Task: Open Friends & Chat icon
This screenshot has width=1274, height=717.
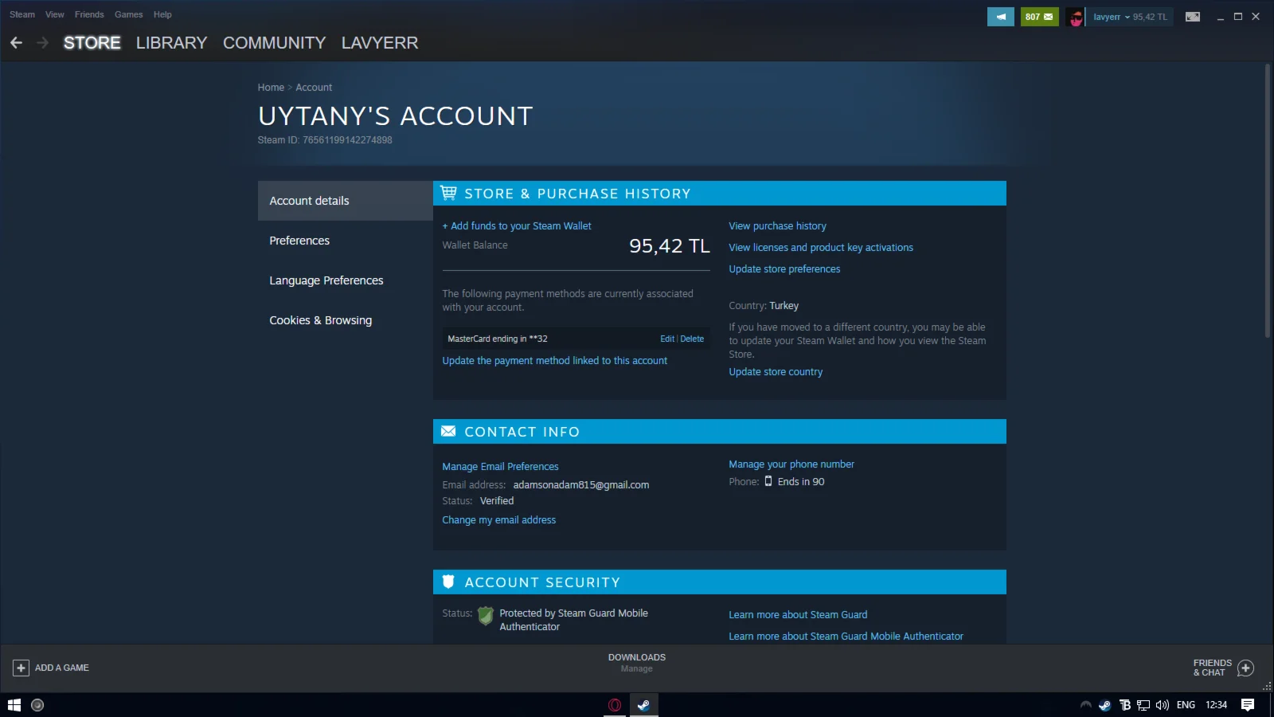Action: 1246,668
